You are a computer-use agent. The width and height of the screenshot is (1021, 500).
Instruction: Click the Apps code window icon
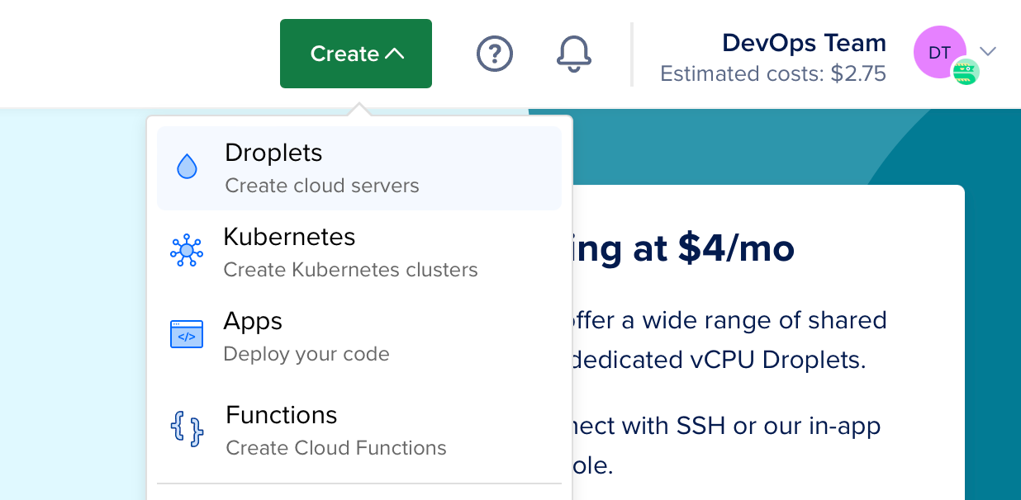(x=187, y=335)
